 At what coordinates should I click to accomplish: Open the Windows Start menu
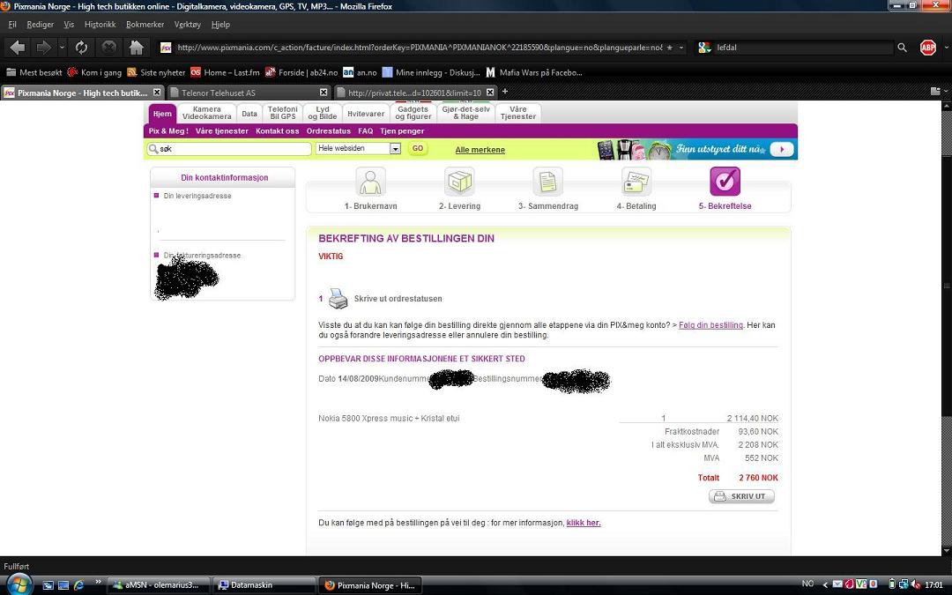[x=19, y=584]
